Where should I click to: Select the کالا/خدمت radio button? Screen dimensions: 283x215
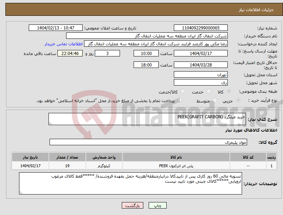183,91
